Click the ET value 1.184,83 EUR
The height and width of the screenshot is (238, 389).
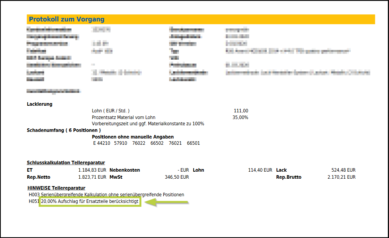tap(92, 170)
